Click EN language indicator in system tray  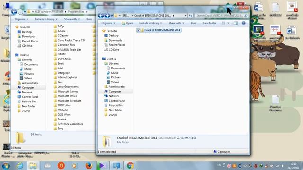tap(219, 165)
